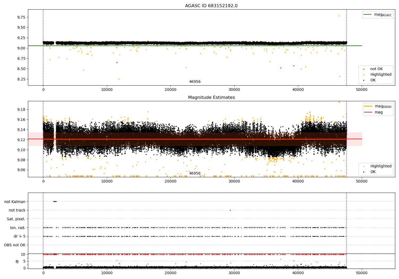The height and width of the screenshot is (279, 399).
Task: Click the red not-OK point near magnitude 8.65
Action: tap(117, 62)
